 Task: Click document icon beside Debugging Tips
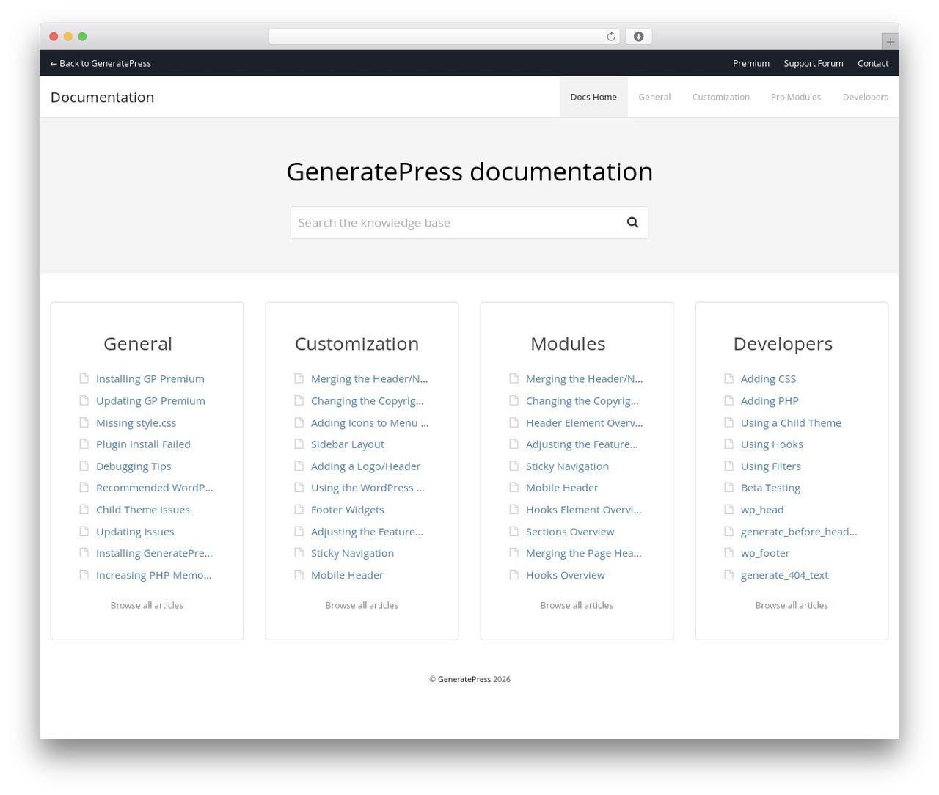coord(84,466)
